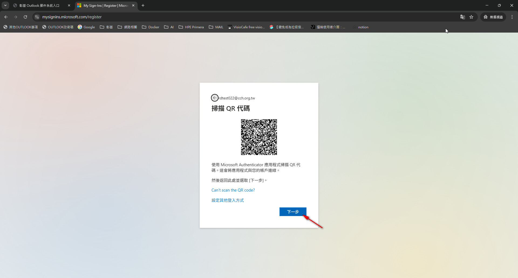518x278 pixels.
Task: Click the Can't scan the QR code link
Action: tap(233, 190)
